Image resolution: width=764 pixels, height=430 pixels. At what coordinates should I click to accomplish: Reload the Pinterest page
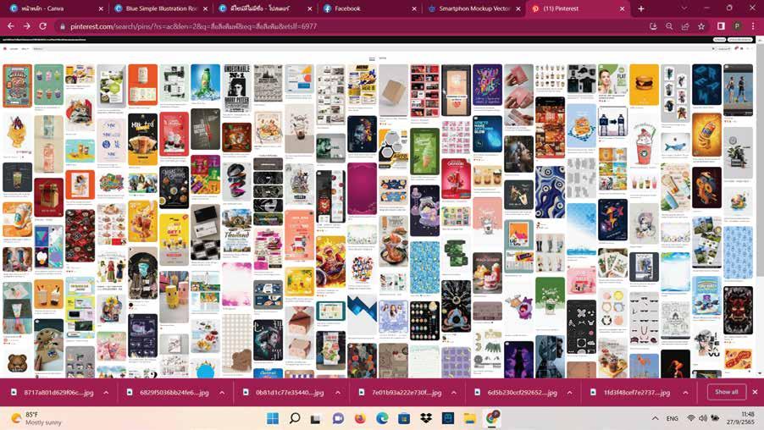coord(43,26)
